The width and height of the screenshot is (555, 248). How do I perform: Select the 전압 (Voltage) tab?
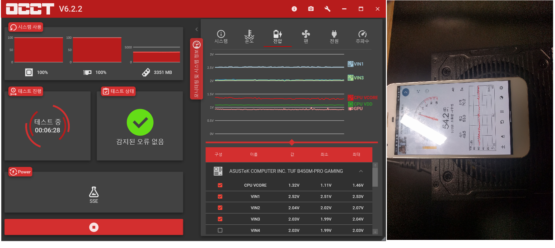(x=277, y=37)
